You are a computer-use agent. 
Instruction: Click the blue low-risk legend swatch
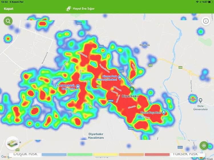(x=54, y=155)
